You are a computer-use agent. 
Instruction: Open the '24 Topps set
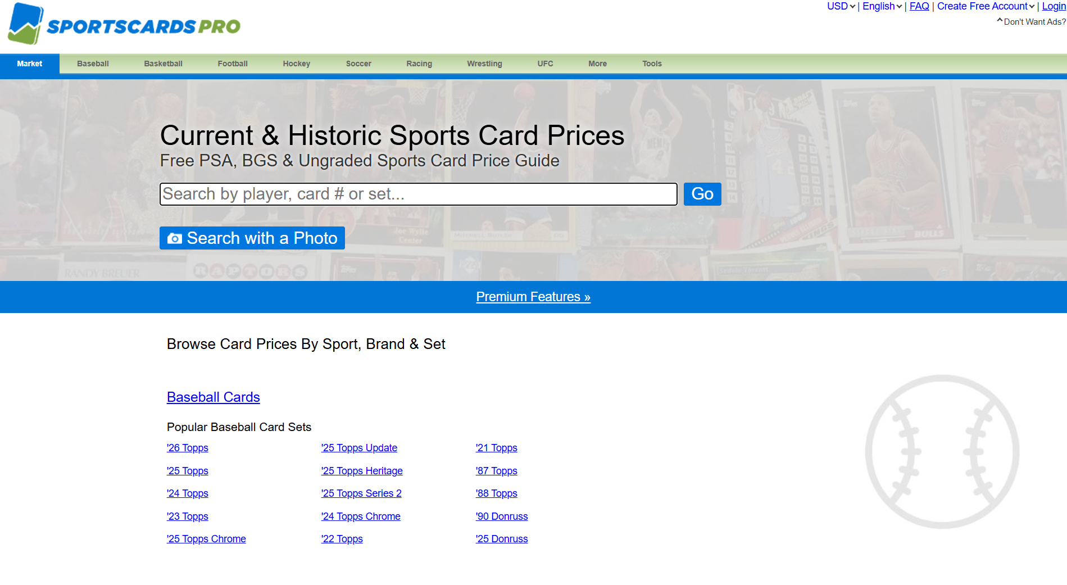pos(187,493)
